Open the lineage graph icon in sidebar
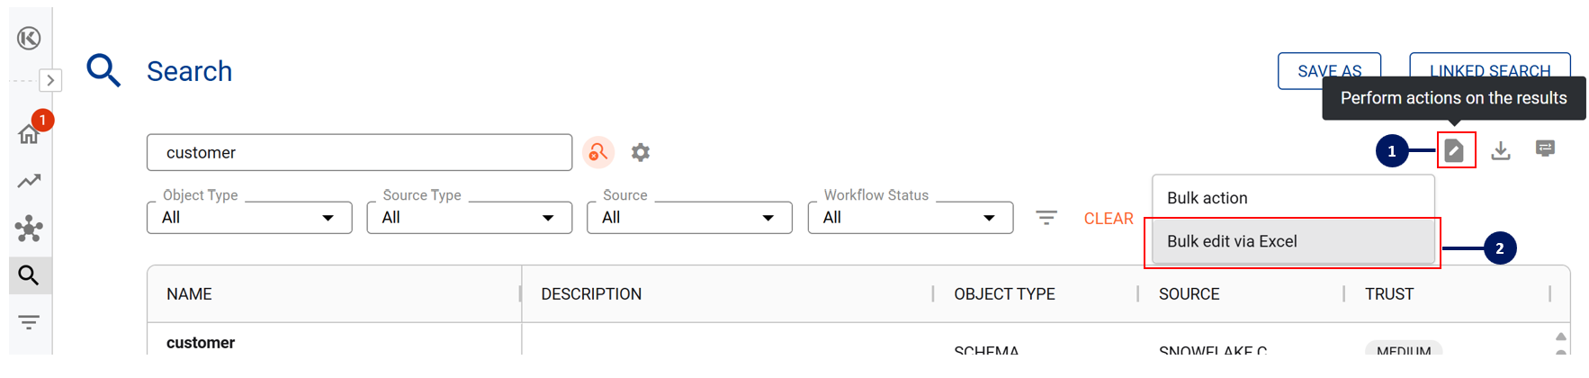1589x378 pixels. (29, 229)
